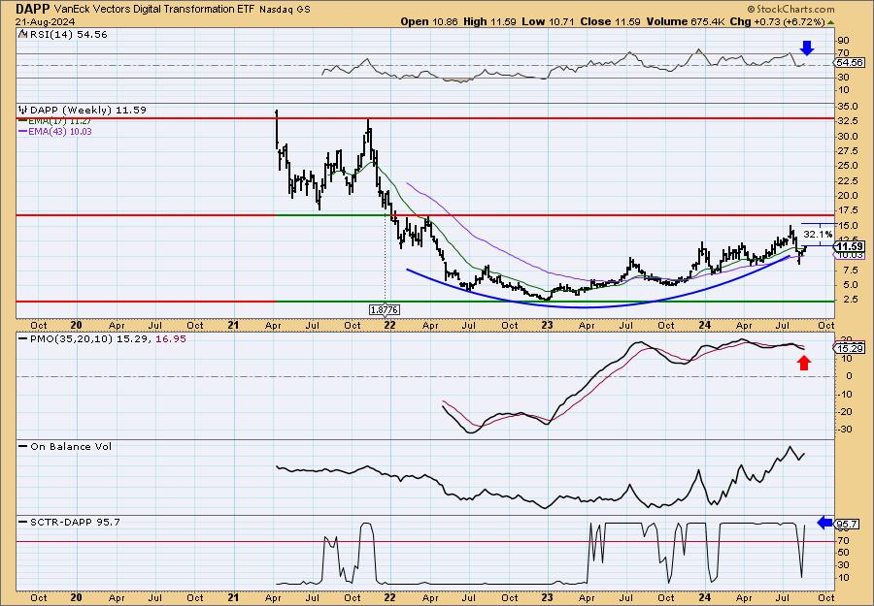This screenshot has height=606, width=874.
Task: Click the 90 level on RSI axis
Action: pos(843,41)
